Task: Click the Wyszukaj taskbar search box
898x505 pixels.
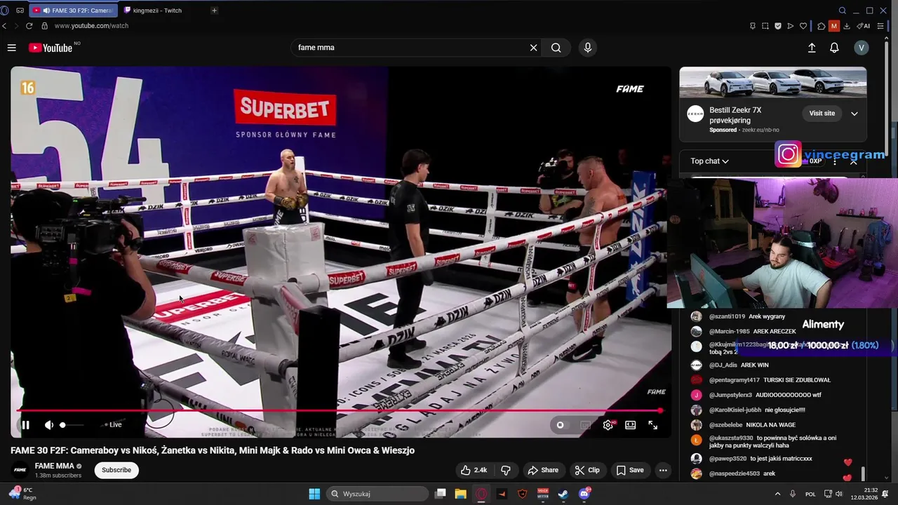Action: pos(377,494)
